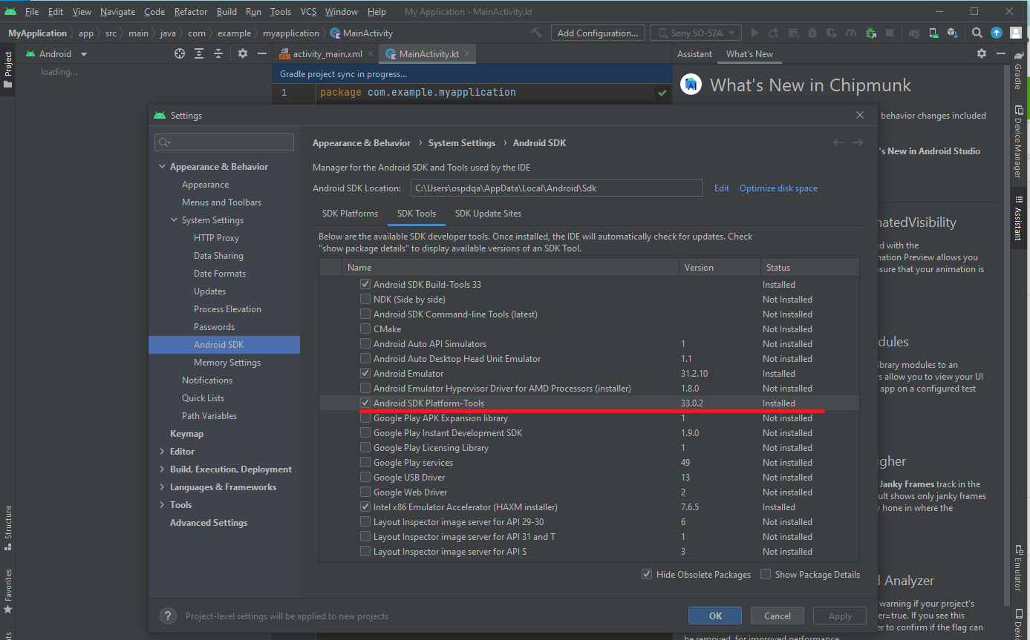This screenshot has height=640, width=1030.
Task: Uncheck Android Emulator checkbox
Action: pyautogui.click(x=365, y=373)
